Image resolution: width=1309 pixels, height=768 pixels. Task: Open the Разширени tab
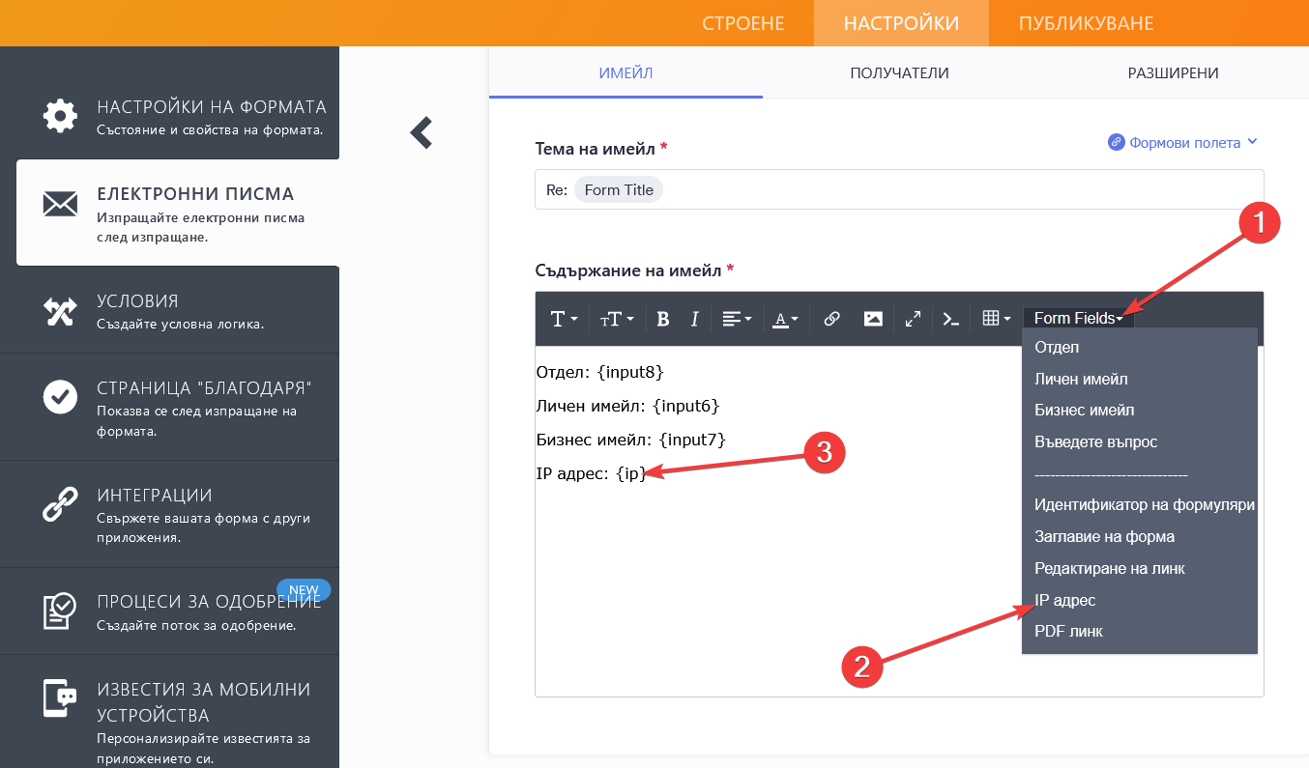coord(1173,73)
